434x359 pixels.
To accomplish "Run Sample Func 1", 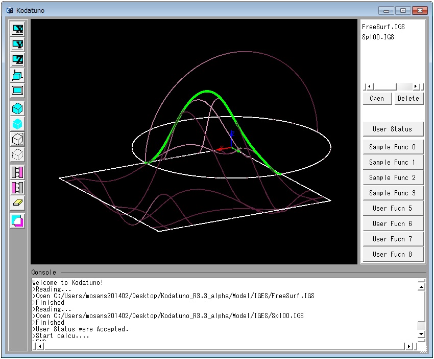I will click(393, 163).
